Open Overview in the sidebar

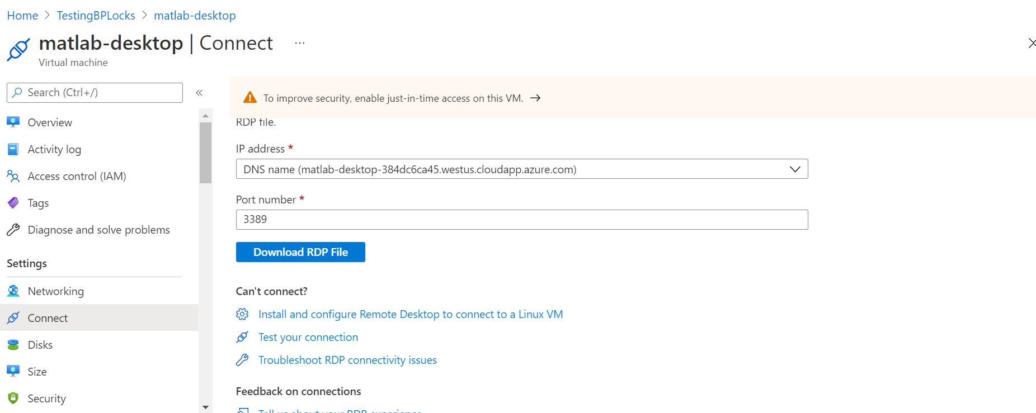50,122
